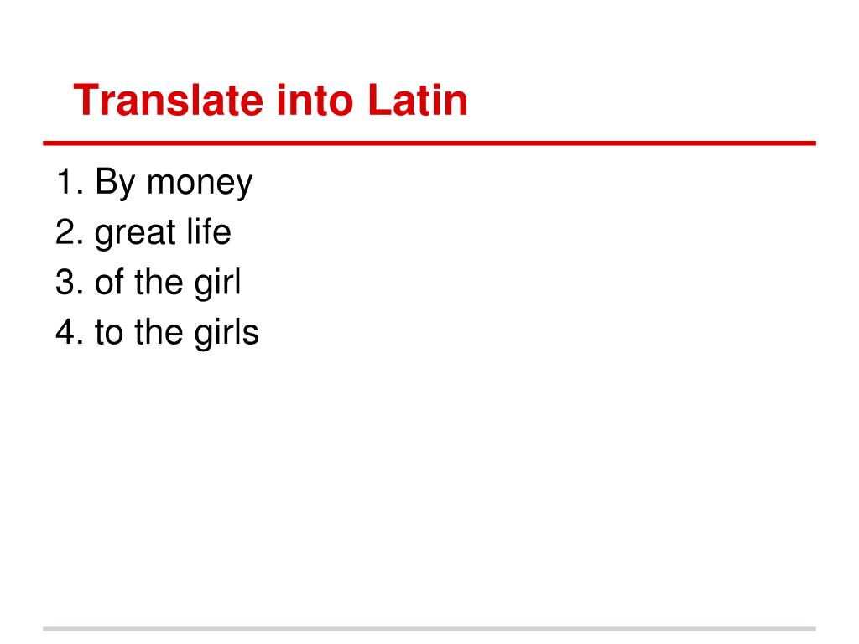The image size is (859, 644).
Task: Click the word into in the title
Action: (x=315, y=101)
